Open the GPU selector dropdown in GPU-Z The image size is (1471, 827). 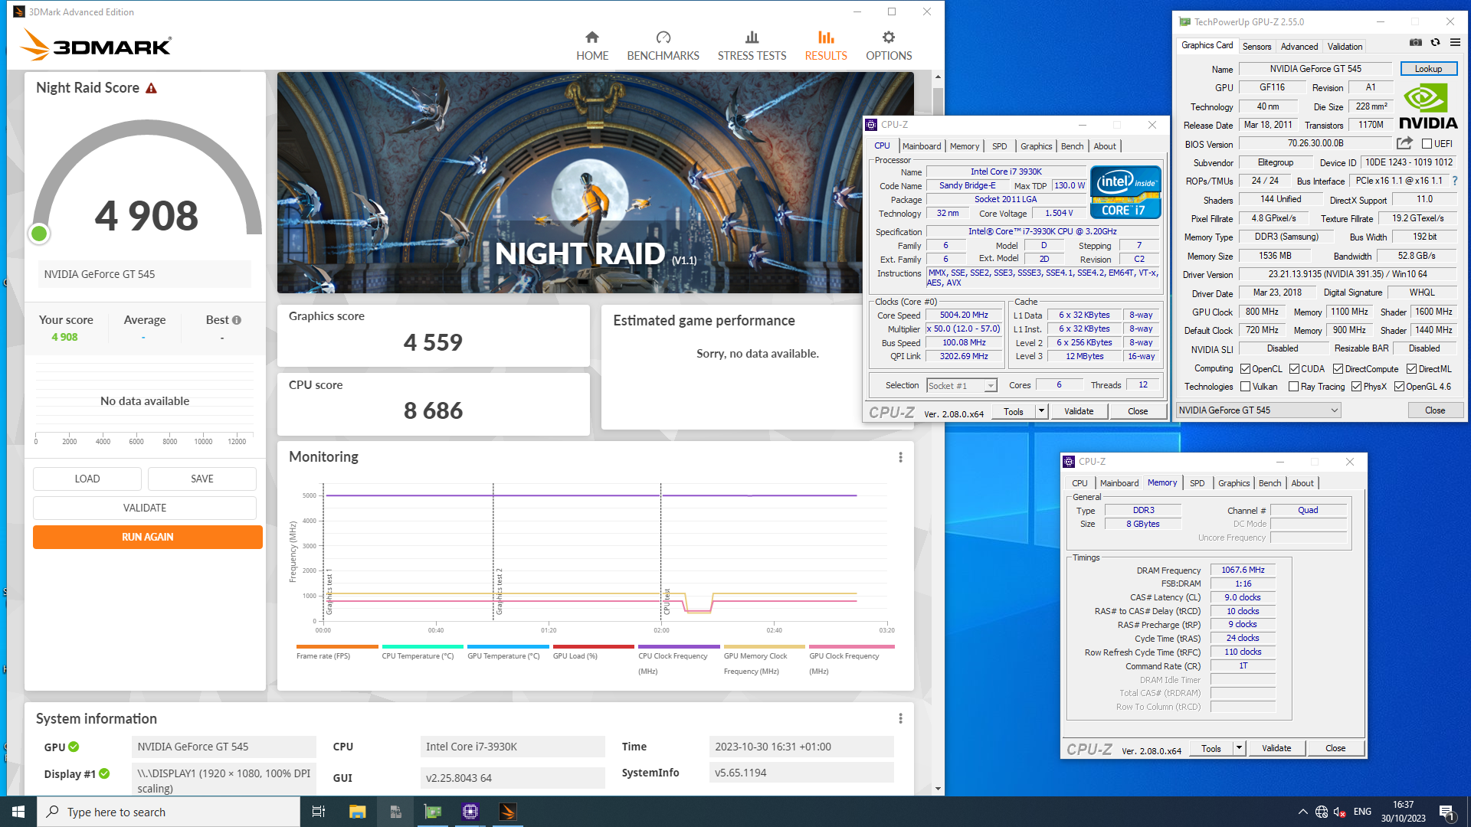1259,410
